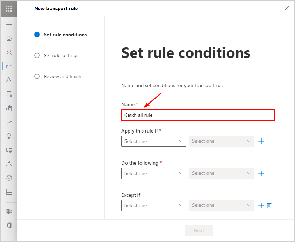Select the Mail flow envelope icon
This screenshot has width=295, height=242.
click(9, 66)
